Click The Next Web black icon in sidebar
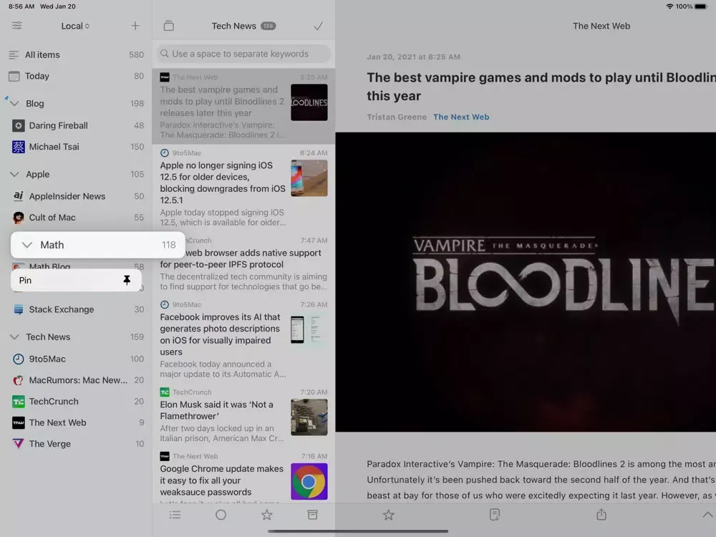The width and height of the screenshot is (716, 537). [x=19, y=422]
